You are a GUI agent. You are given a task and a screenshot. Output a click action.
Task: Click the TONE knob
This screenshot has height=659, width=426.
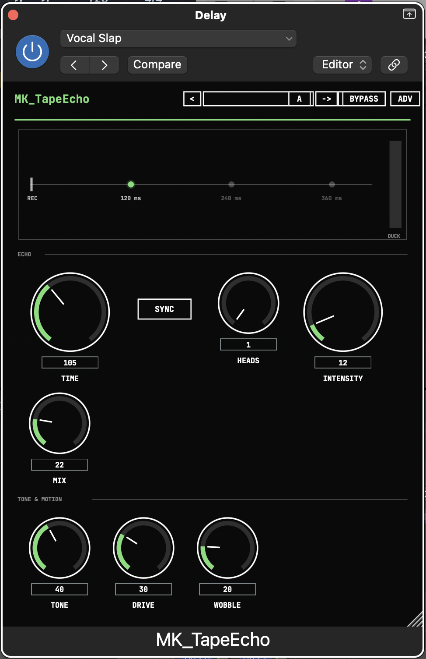click(59, 548)
